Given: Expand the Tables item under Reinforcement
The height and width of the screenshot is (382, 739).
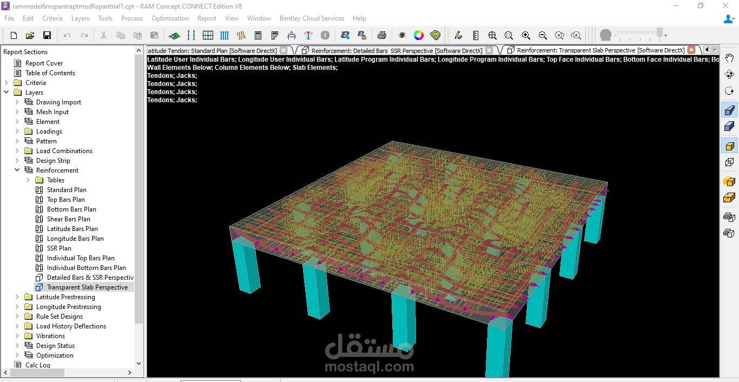Looking at the screenshot, I should [x=28, y=180].
